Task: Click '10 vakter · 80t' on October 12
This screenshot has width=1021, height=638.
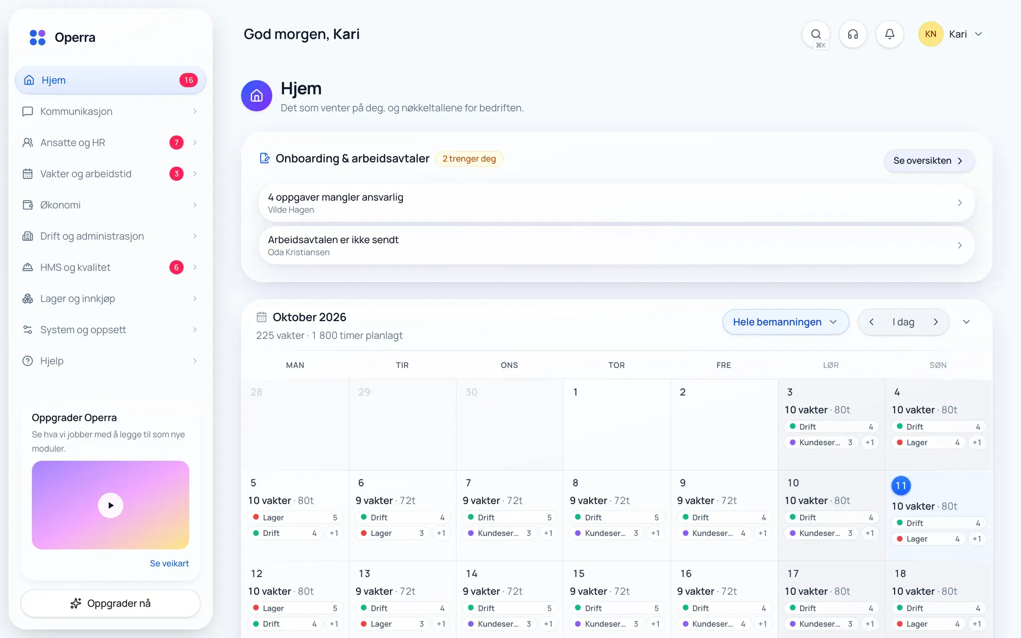Action: pos(281,591)
